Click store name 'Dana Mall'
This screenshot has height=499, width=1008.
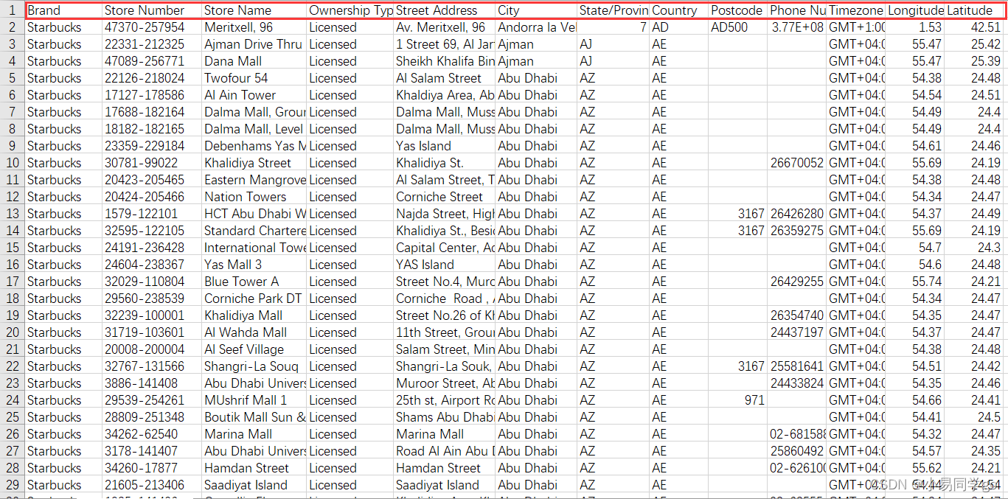254,61
